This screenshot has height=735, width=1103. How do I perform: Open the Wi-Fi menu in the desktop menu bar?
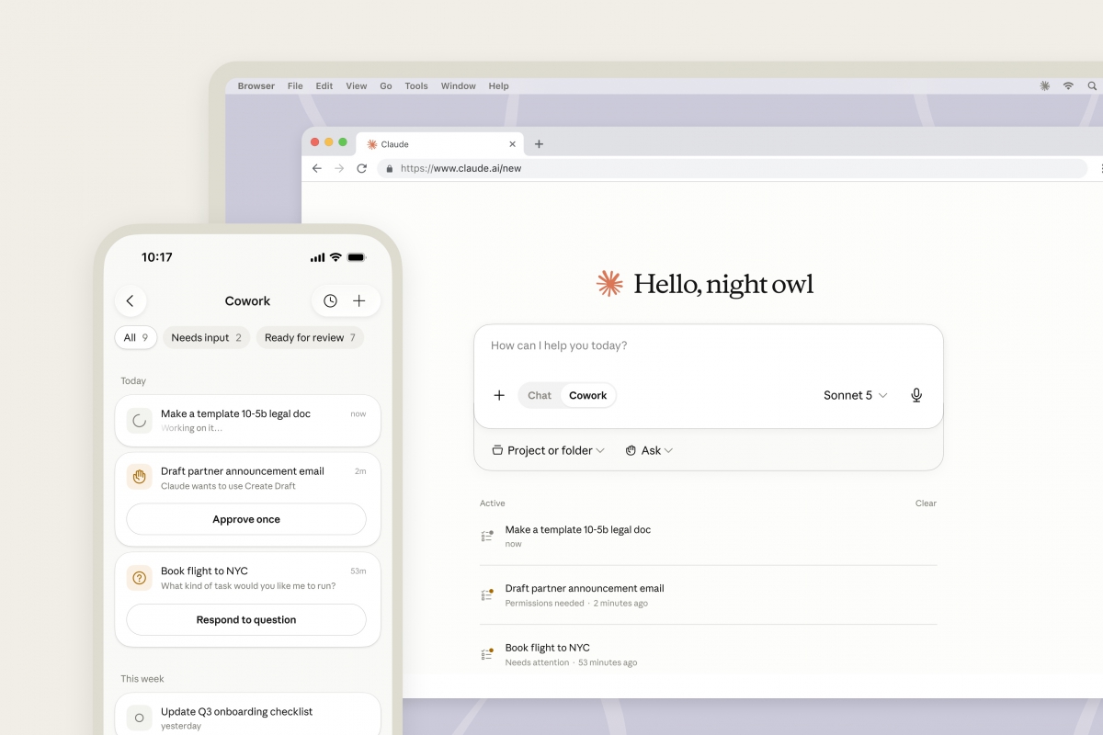[1068, 85]
